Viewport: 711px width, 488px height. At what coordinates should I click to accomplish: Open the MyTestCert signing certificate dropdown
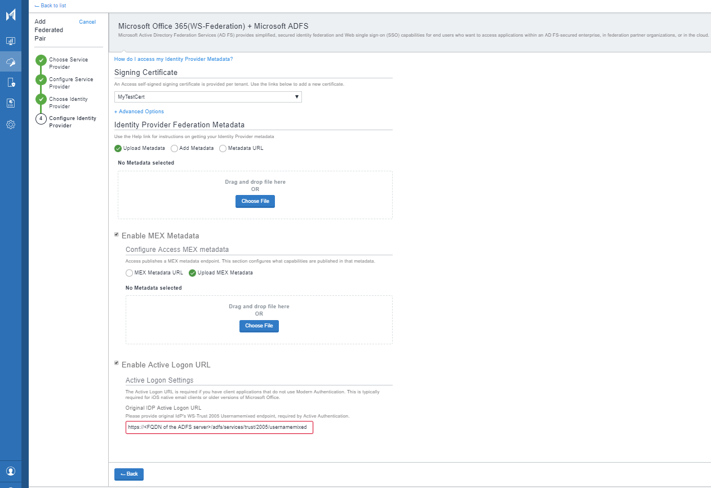pyautogui.click(x=208, y=97)
